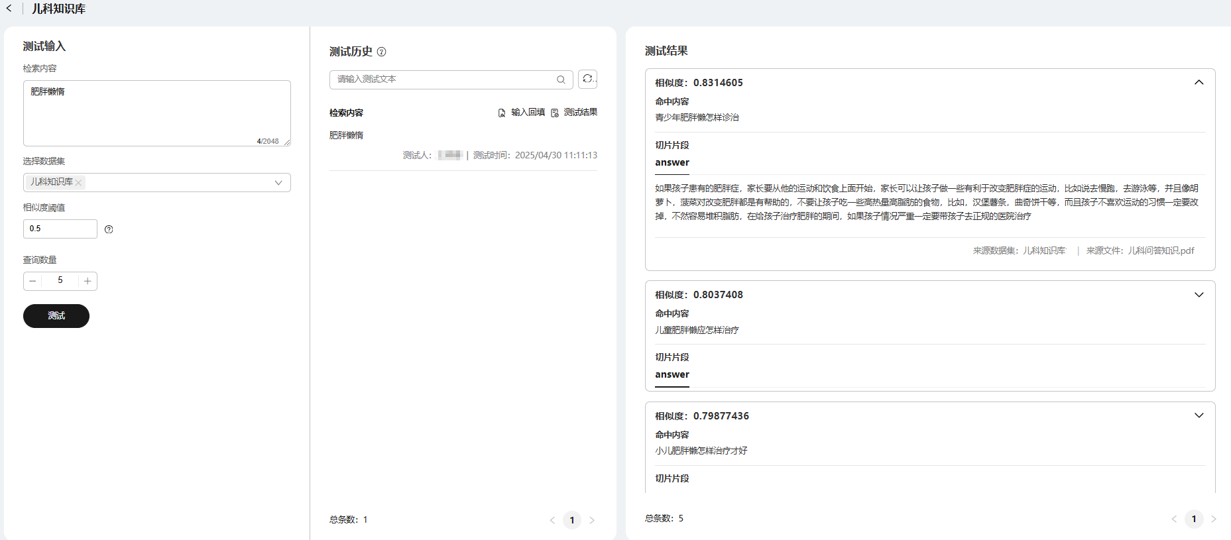Click the search icon in test history
The height and width of the screenshot is (540, 1231).
click(561, 80)
